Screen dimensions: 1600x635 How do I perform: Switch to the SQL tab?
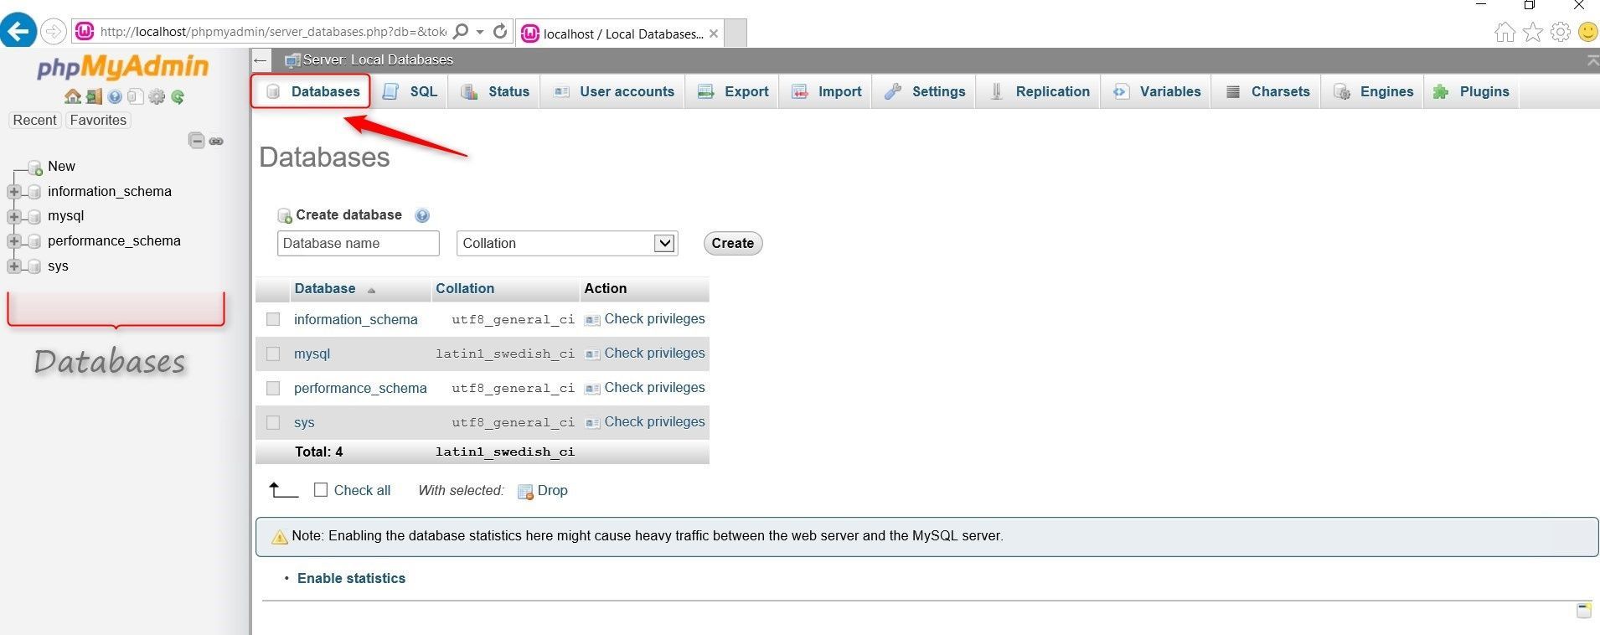coord(410,91)
